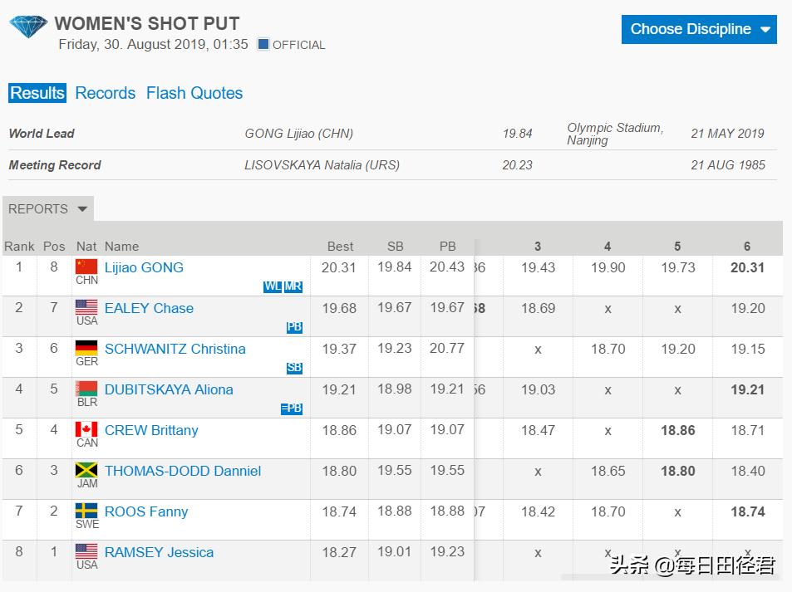Click the Diamond League diamond logo
Image resolution: width=792 pixels, height=592 pixels.
pos(28,26)
